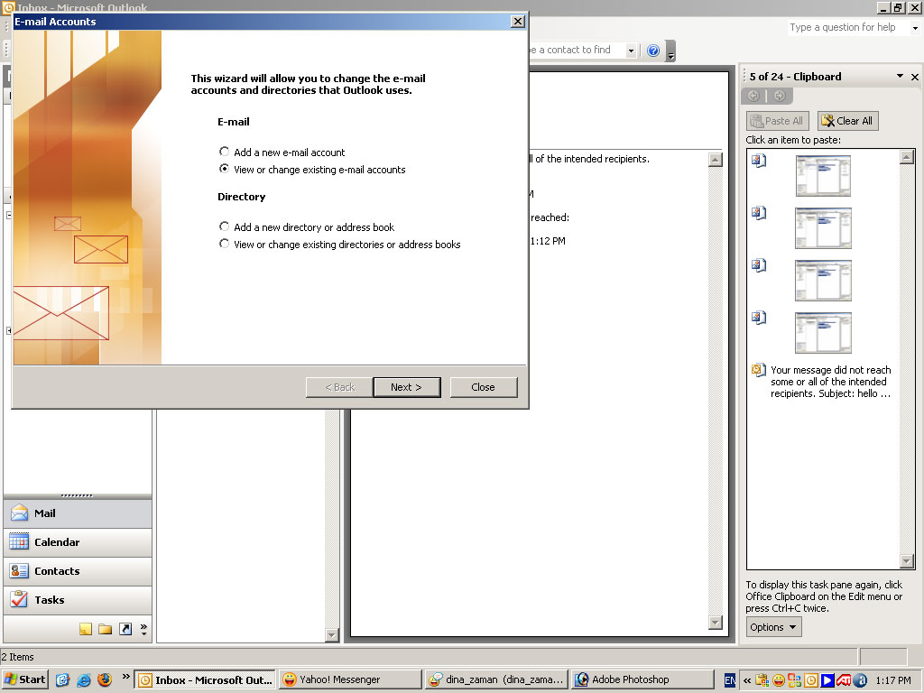Close the Clipboard task pane
The width and height of the screenshot is (924, 693).
(915, 77)
